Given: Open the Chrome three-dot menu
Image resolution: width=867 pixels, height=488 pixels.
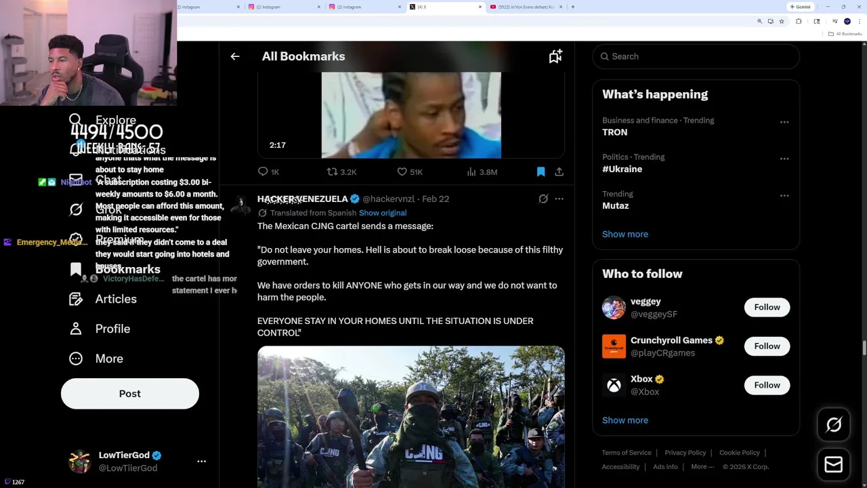Looking at the screenshot, I should click(859, 21).
